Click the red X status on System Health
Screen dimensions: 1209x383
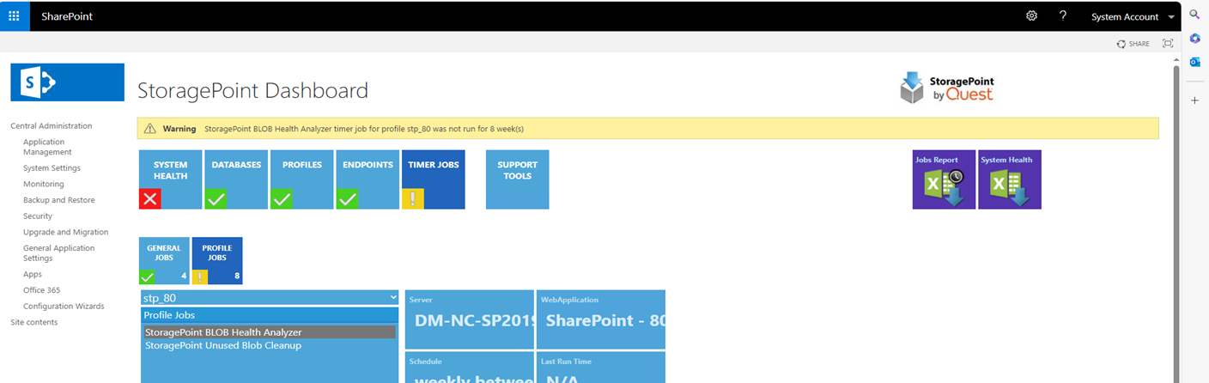(x=150, y=199)
